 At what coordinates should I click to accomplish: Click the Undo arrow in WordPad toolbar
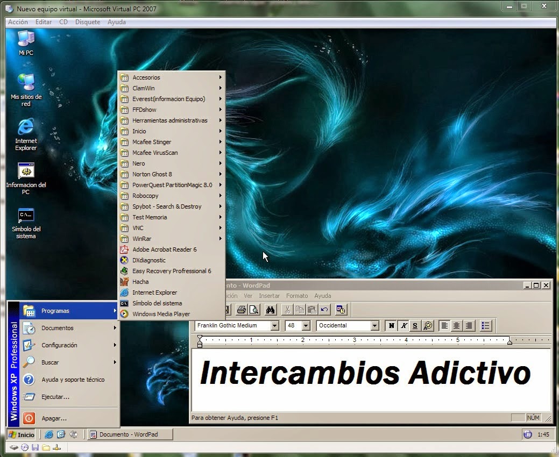324,310
